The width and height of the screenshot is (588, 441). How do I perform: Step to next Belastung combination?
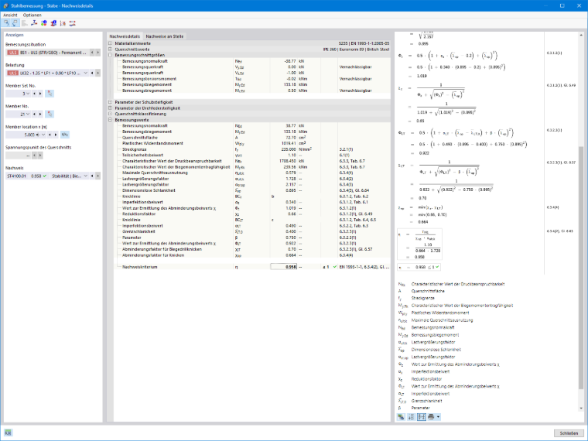(x=98, y=73)
